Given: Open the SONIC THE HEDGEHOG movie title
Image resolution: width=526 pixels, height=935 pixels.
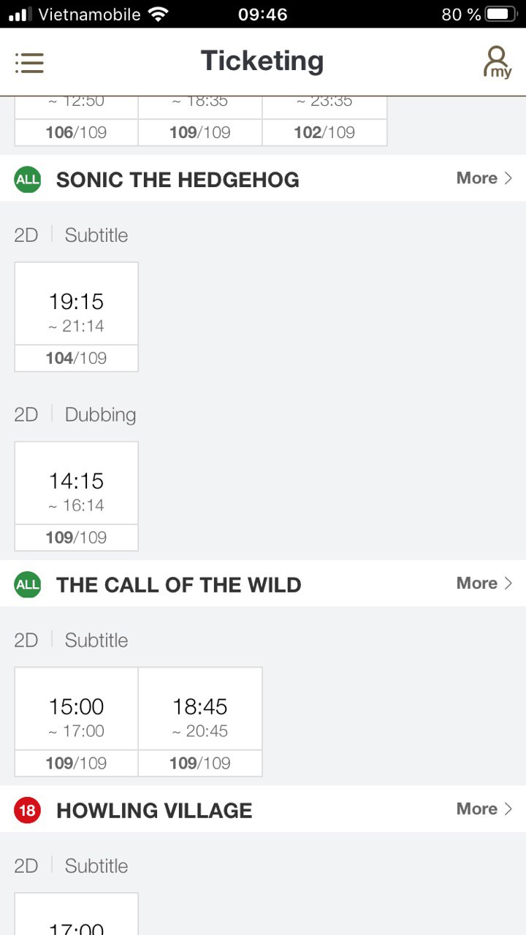Looking at the screenshot, I should coord(178,180).
